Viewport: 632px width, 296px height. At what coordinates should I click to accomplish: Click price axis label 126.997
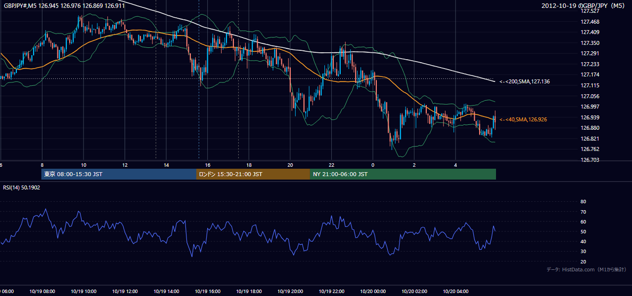pos(590,107)
